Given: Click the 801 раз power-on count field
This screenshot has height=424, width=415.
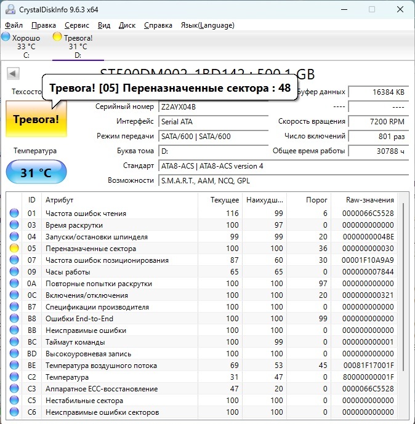Looking at the screenshot, I should pyautogui.click(x=379, y=136).
